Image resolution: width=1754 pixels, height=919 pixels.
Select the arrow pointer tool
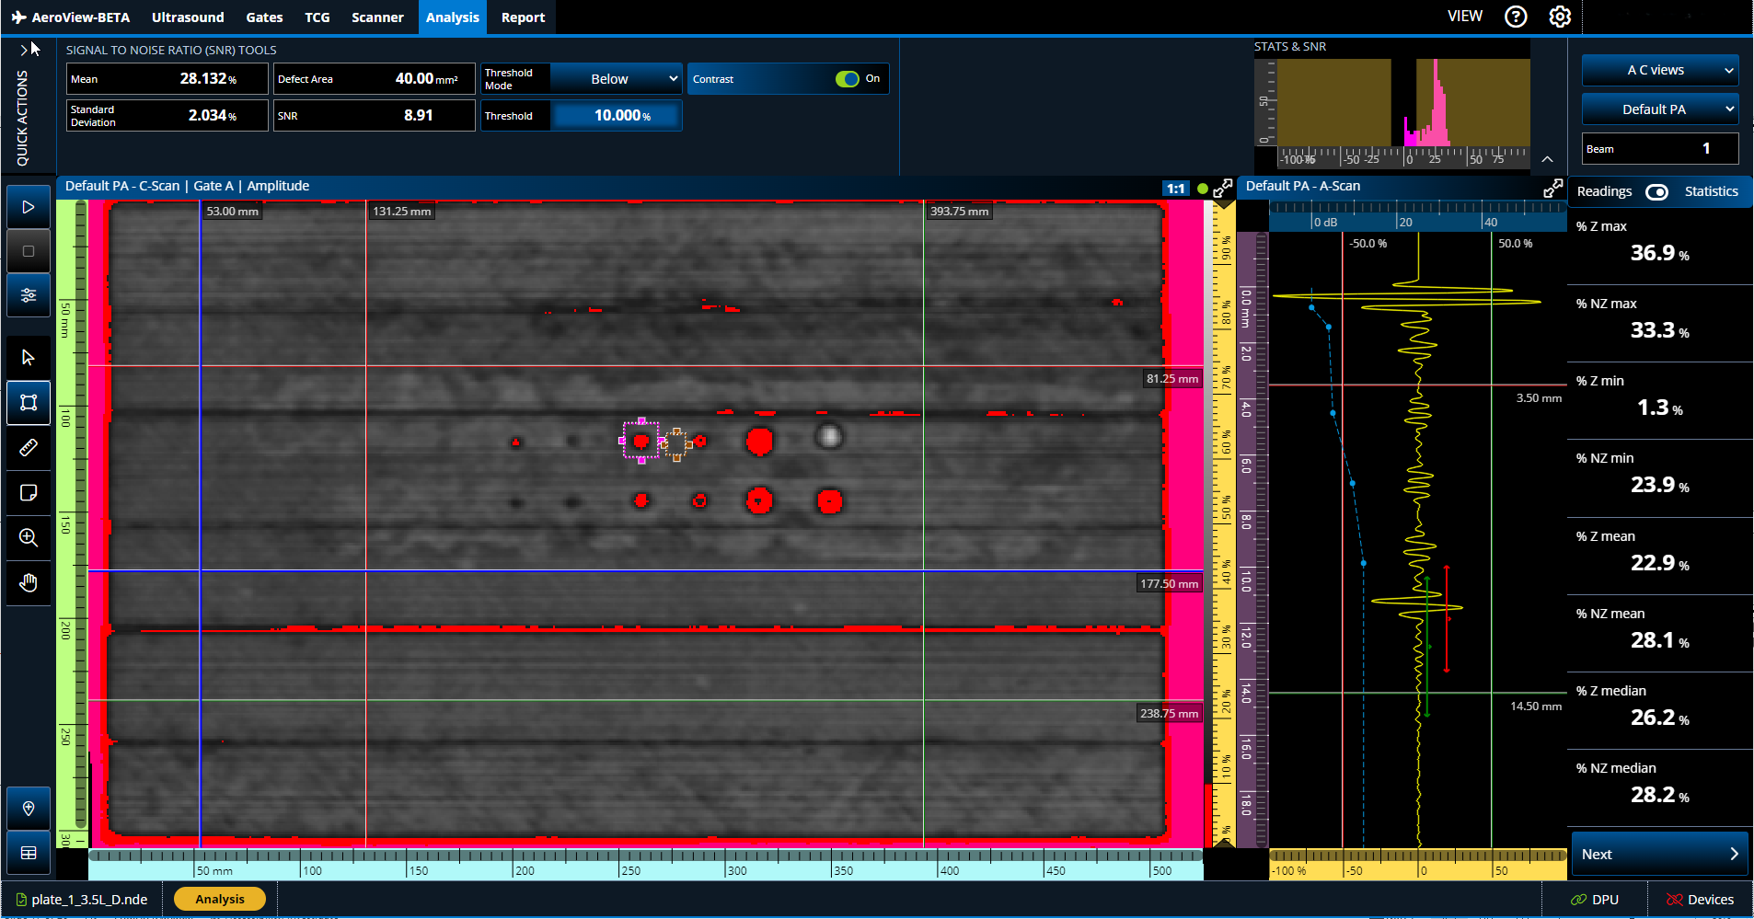[x=29, y=358]
